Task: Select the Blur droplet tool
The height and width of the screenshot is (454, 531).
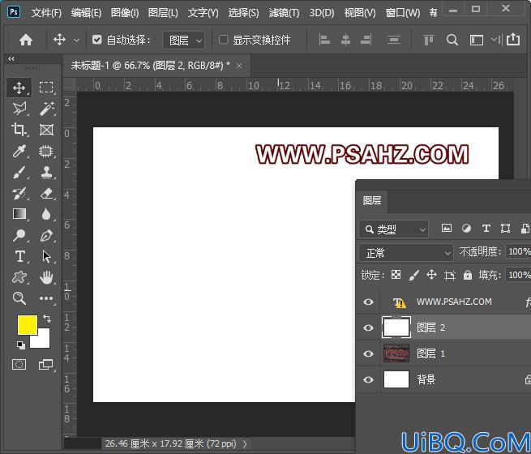Action: coord(46,214)
